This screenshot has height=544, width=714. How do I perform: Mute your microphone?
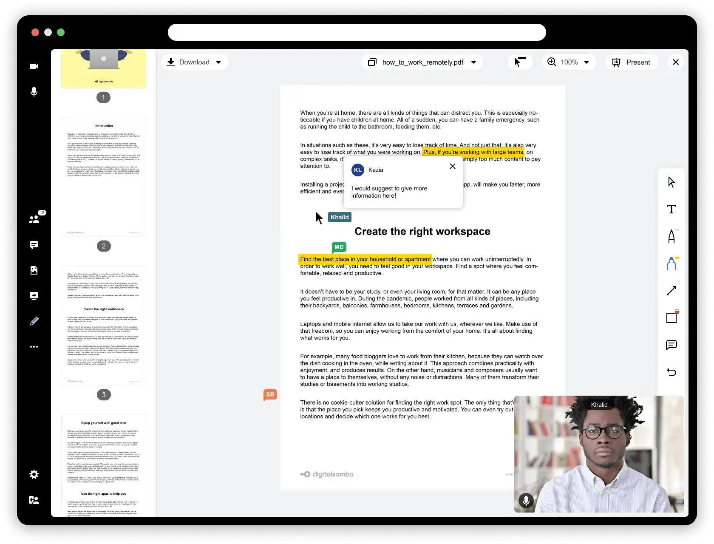[34, 92]
